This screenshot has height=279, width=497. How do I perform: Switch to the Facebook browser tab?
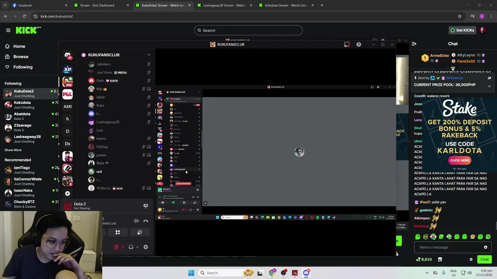pyautogui.click(x=39, y=5)
